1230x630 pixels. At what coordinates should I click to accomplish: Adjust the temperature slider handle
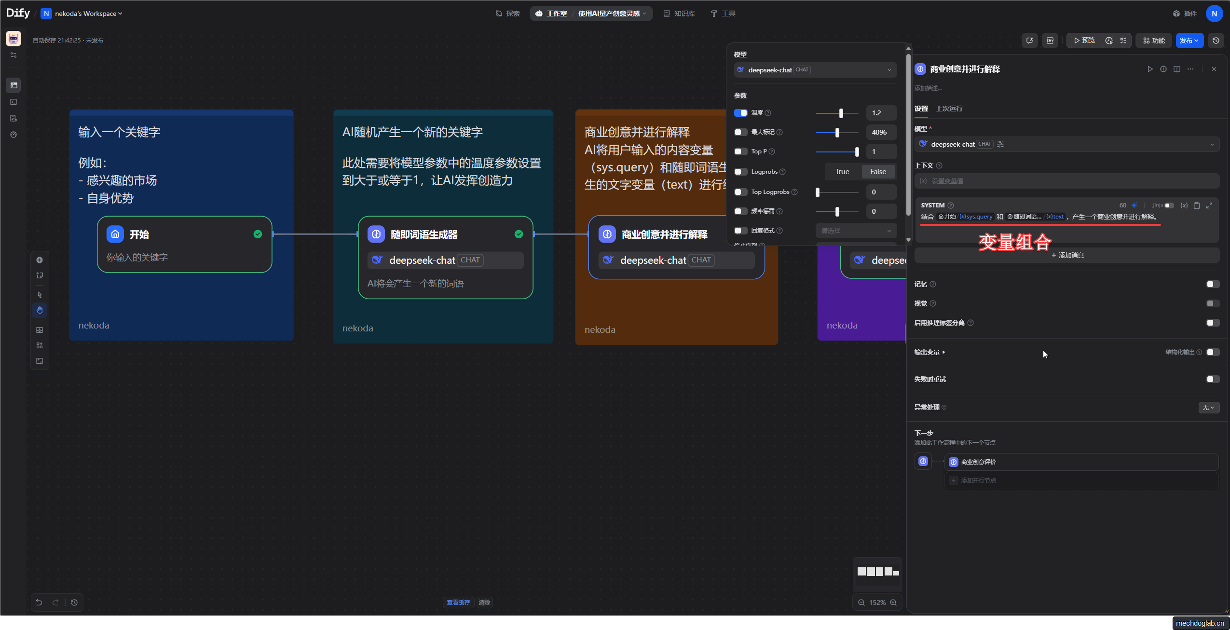pyautogui.click(x=841, y=113)
